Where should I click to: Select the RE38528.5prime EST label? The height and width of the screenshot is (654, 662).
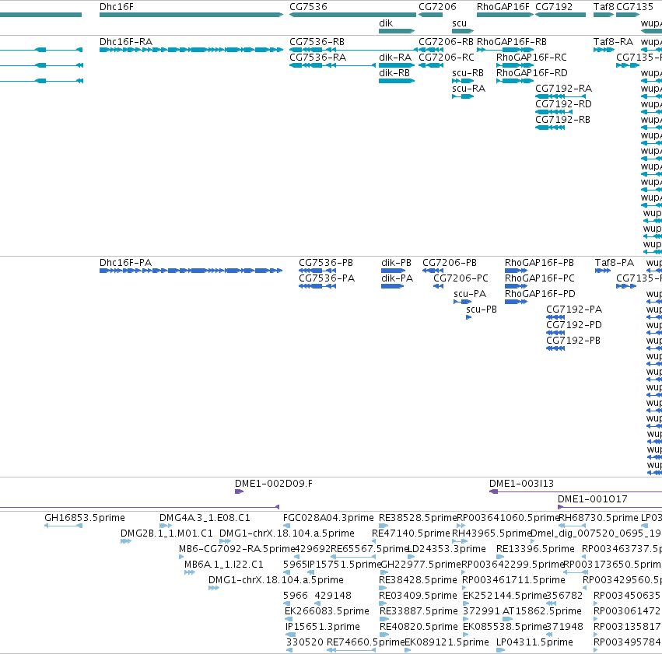(418, 518)
